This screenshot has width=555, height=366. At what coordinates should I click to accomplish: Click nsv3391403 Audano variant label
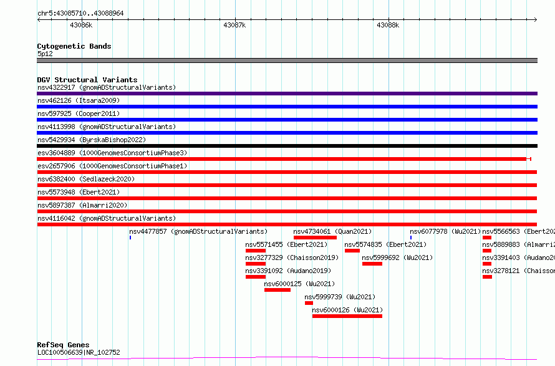click(519, 258)
